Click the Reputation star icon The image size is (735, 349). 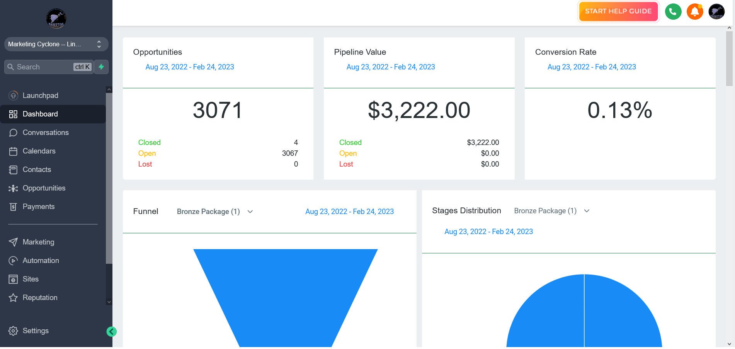pos(13,298)
